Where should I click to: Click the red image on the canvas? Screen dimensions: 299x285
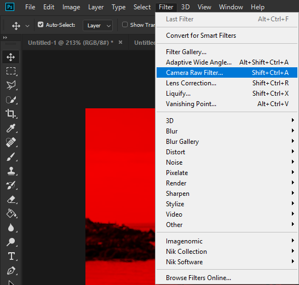120,196
